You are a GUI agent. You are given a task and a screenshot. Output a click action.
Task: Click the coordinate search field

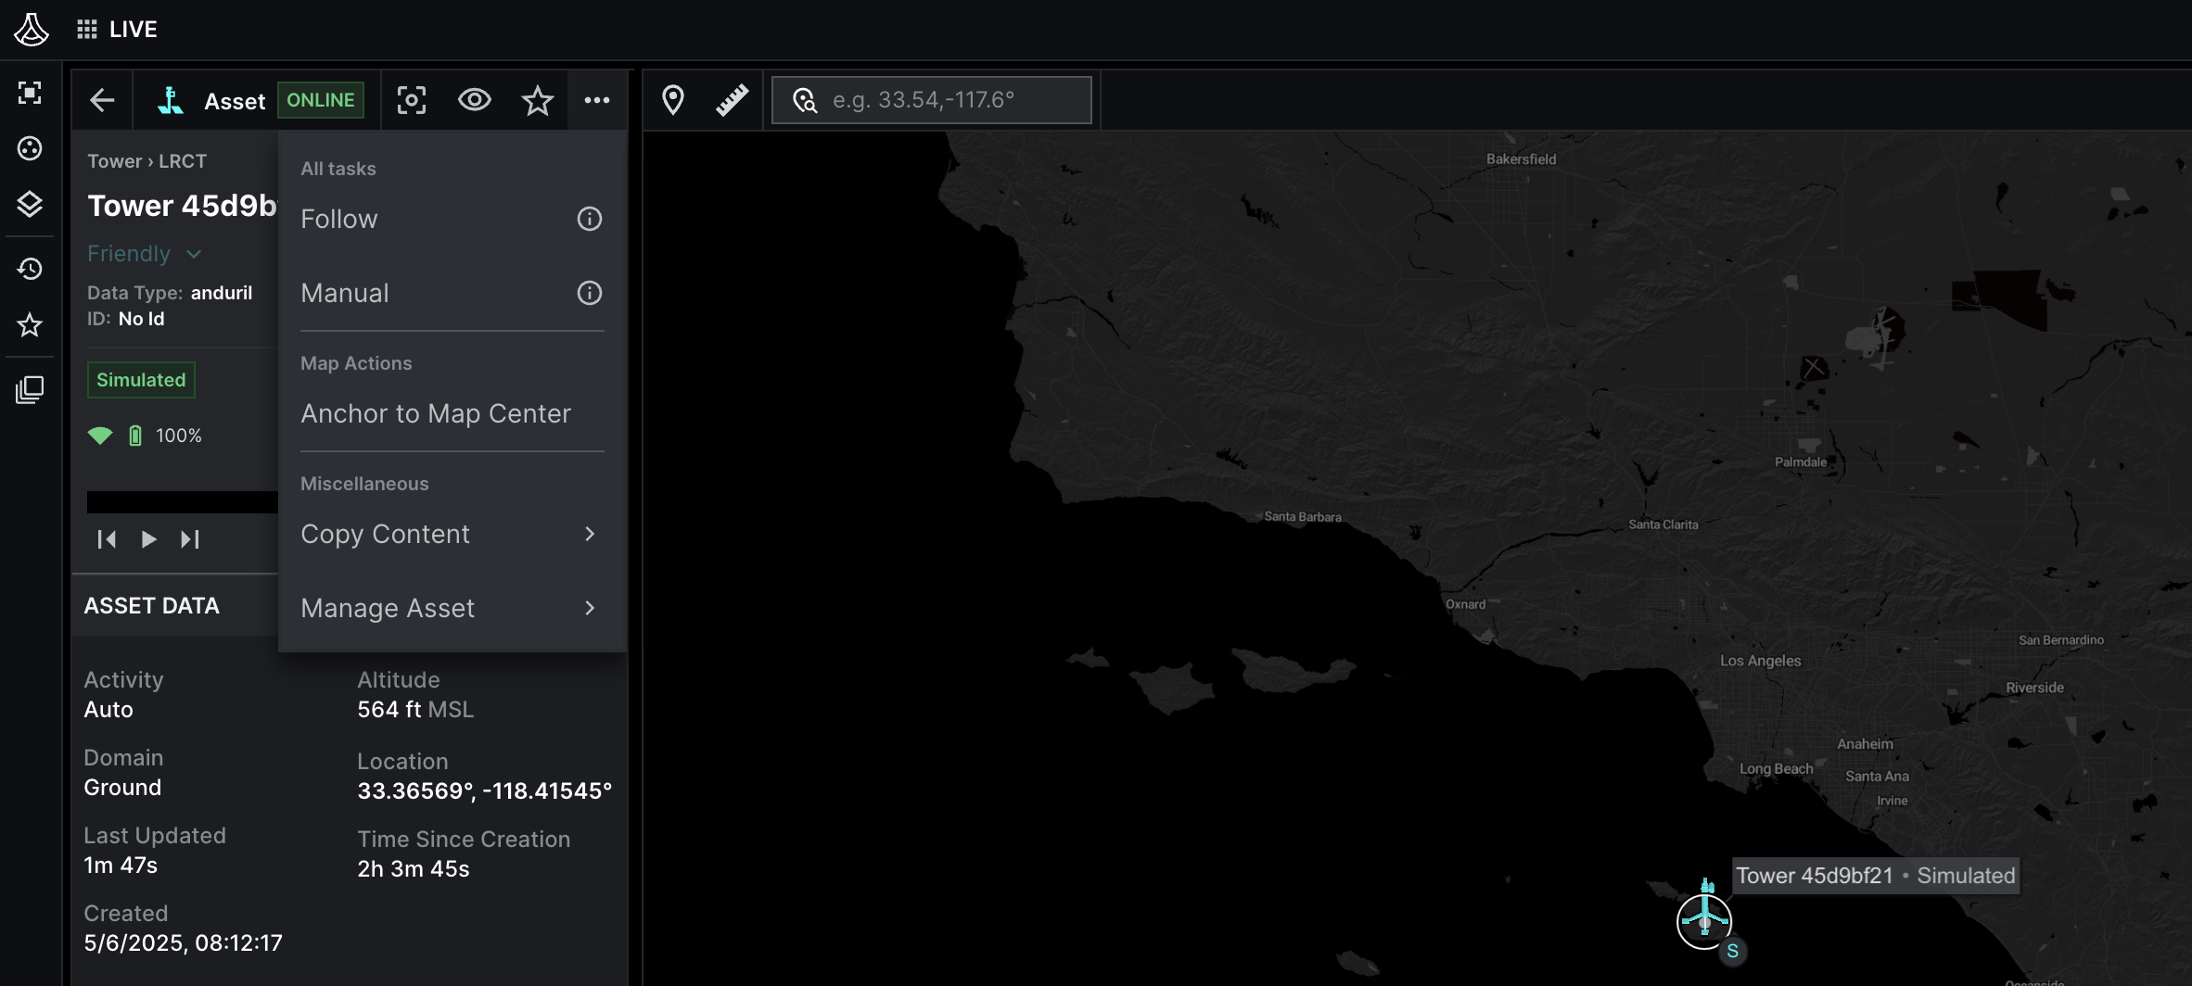click(x=931, y=99)
